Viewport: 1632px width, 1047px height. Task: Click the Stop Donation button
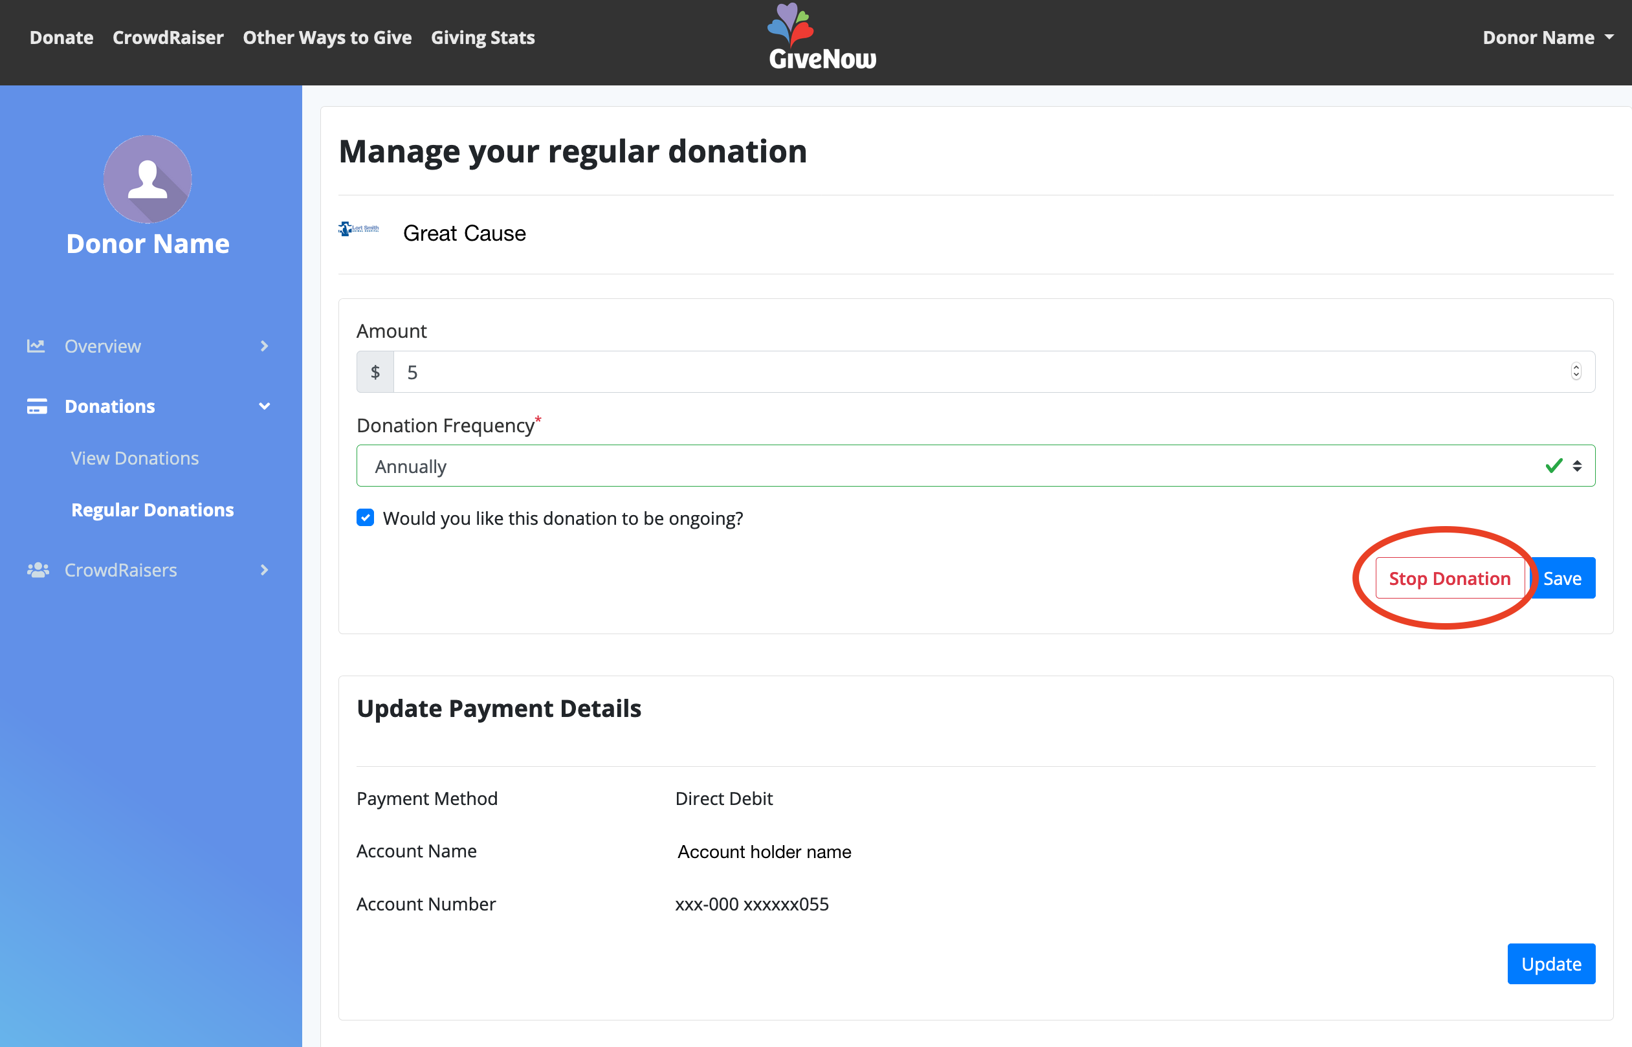click(1450, 579)
